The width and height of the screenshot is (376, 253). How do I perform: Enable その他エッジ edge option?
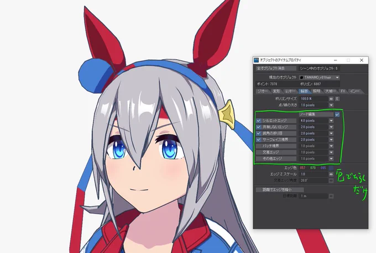coord(276,159)
